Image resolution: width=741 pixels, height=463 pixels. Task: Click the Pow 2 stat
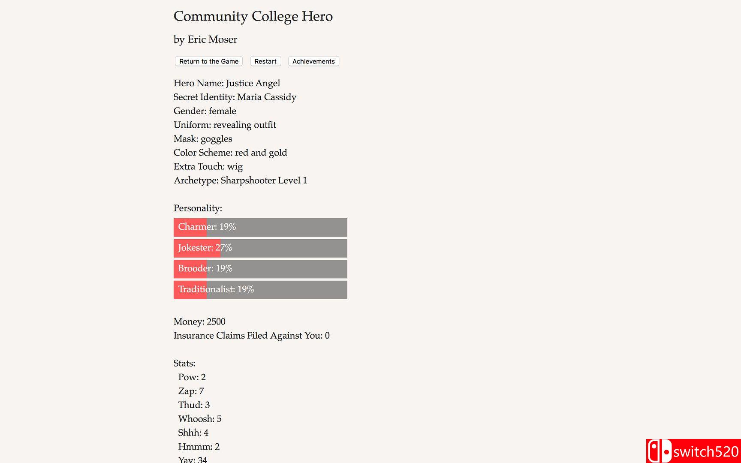192,377
